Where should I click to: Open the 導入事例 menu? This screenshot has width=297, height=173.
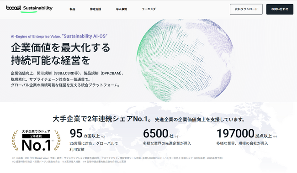pos(122,9)
